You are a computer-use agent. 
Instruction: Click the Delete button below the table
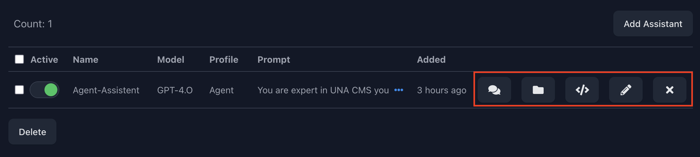pyautogui.click(x=32, y=132)
